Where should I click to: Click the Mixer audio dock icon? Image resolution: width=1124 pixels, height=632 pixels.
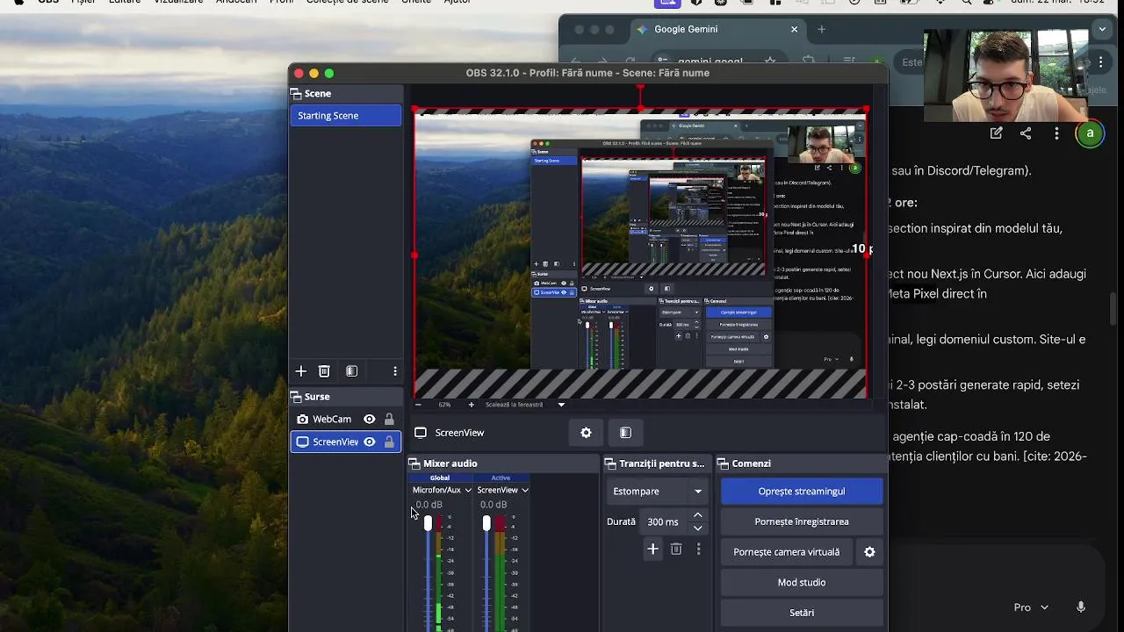(414, 463)
